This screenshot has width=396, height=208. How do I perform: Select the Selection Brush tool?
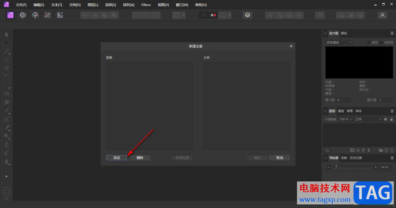point(7,68)
